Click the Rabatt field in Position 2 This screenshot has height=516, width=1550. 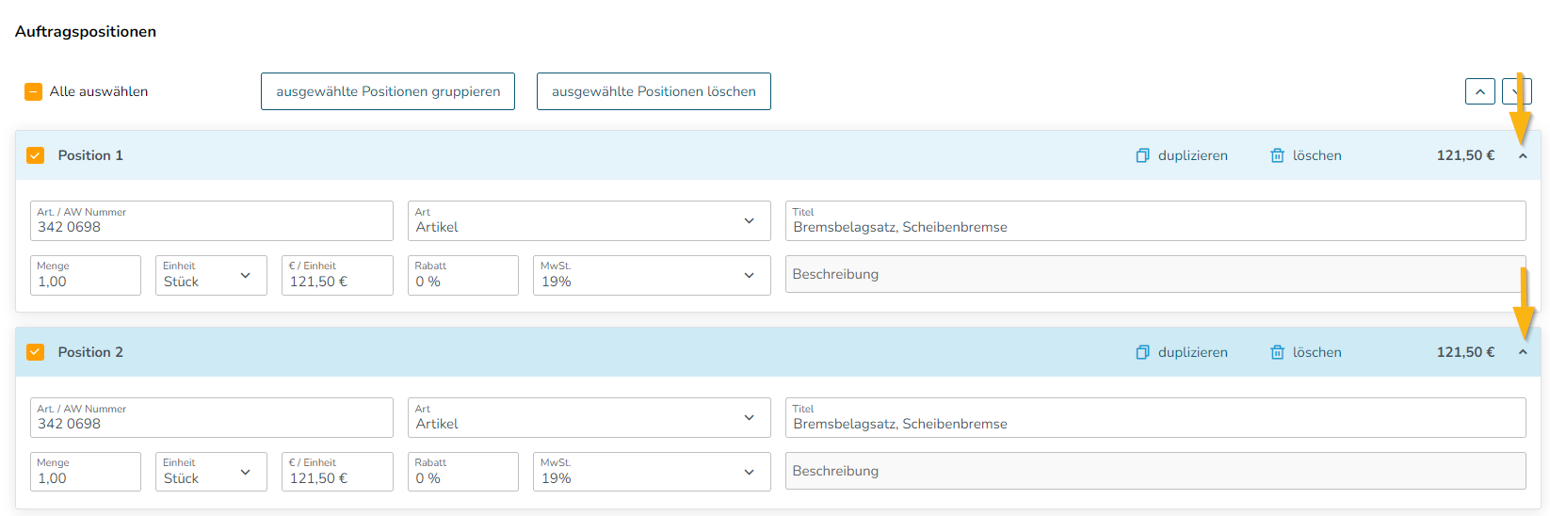tap(463, 472)
